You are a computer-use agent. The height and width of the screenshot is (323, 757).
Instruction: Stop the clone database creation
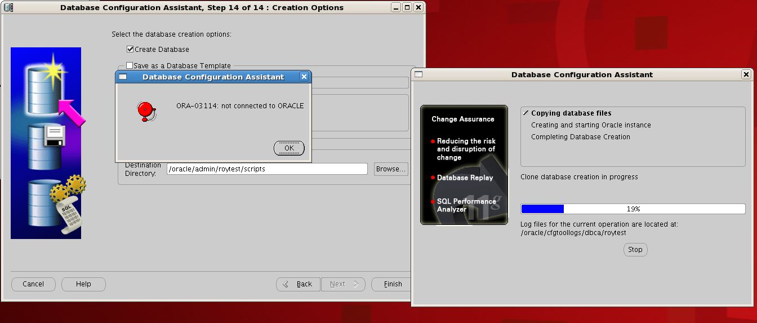(x=635, y=250)
